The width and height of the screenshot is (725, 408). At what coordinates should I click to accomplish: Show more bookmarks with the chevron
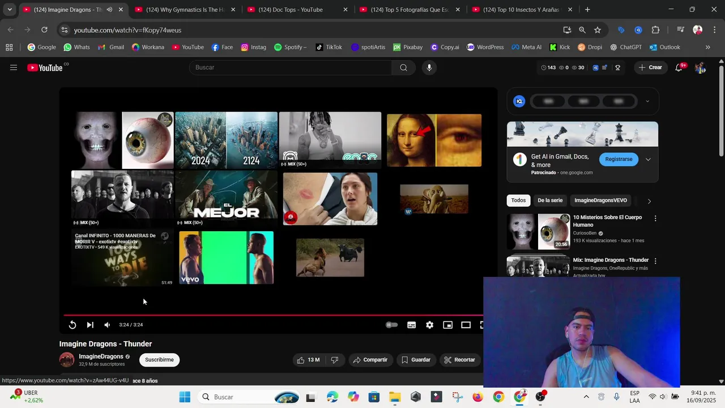(x=707, y=48)
